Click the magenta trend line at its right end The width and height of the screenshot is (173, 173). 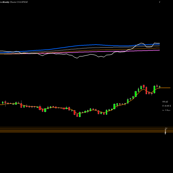159,50
